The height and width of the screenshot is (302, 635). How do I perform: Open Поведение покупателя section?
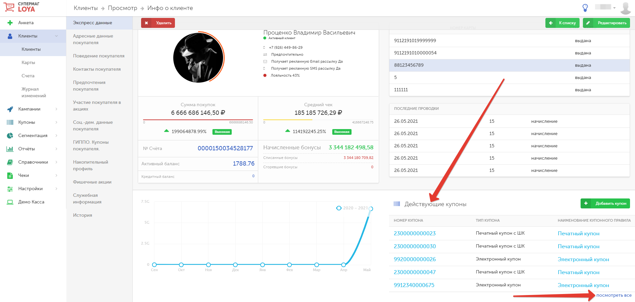(x=99, y=56)
